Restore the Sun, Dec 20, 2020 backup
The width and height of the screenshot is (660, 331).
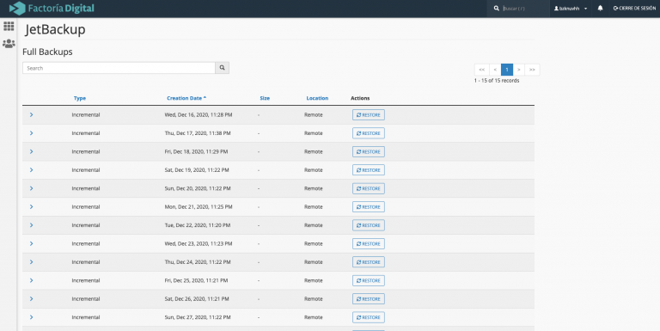coord(369,188)
